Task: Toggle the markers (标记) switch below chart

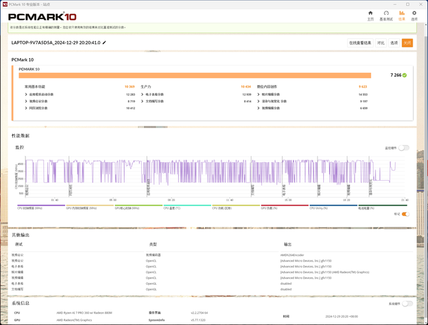Action: tap(406, 214)
